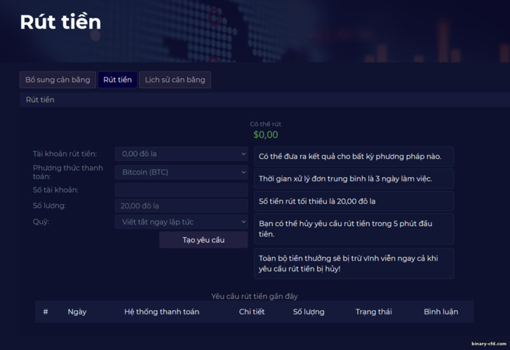Click the "Hệ thống thanh toán" column header

coord(161,311)
